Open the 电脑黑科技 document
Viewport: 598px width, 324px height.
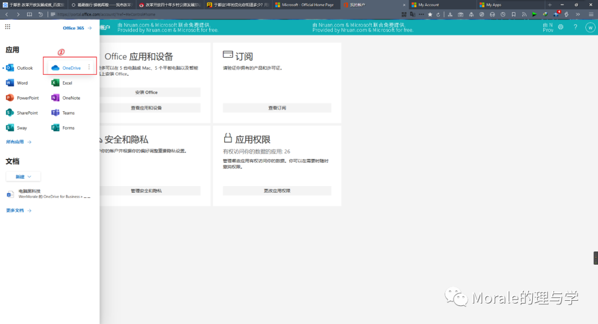pos(49,194)
